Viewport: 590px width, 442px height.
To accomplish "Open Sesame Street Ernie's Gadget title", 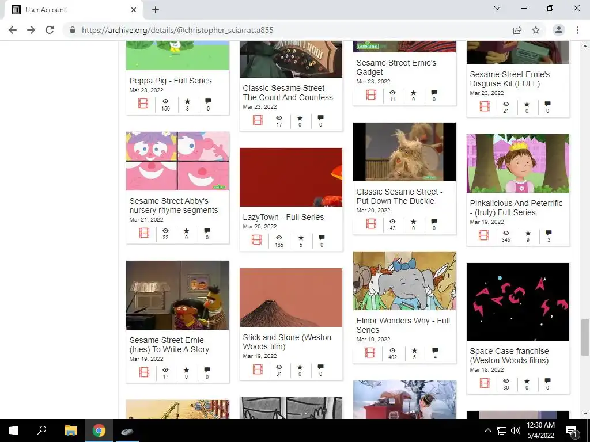I will [x=396, y=67].
